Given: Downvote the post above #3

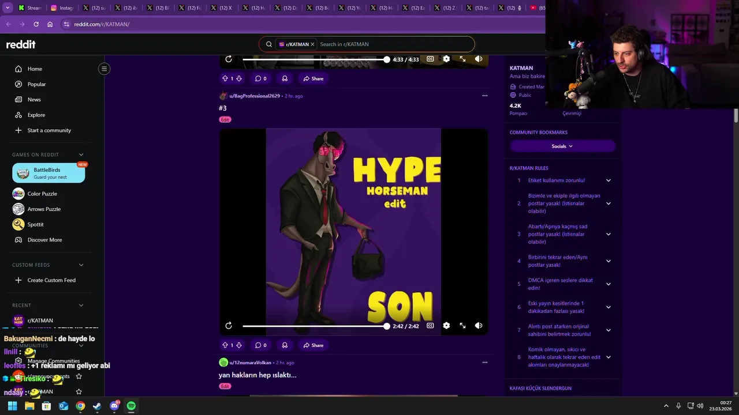Looking at the screenshot, I should 238,78.
